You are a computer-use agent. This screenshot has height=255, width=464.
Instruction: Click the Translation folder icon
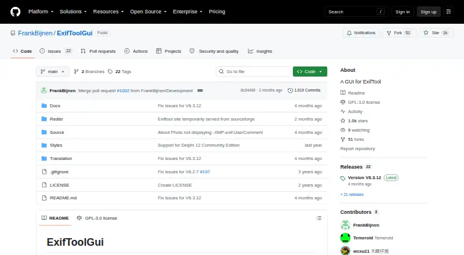[x=44, y=159]
